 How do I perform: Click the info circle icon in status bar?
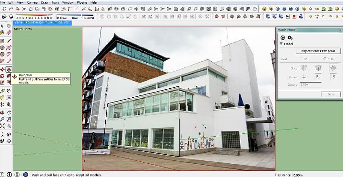click(x=9, y=175)
